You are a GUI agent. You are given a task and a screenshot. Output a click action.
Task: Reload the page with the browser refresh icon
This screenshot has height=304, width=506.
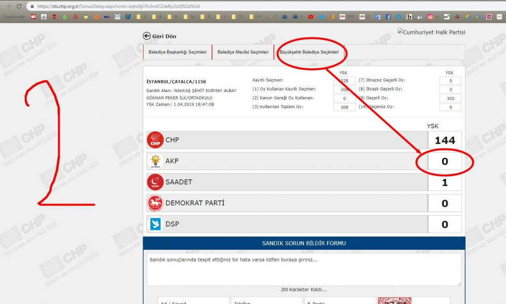click(x=19, y=6)
